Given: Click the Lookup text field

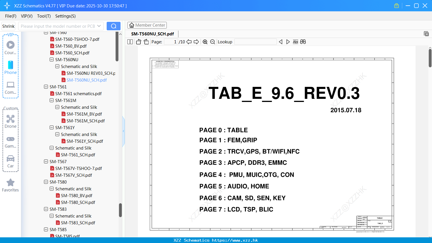Looking at the screenshot, I should click(x=256, y=42).
